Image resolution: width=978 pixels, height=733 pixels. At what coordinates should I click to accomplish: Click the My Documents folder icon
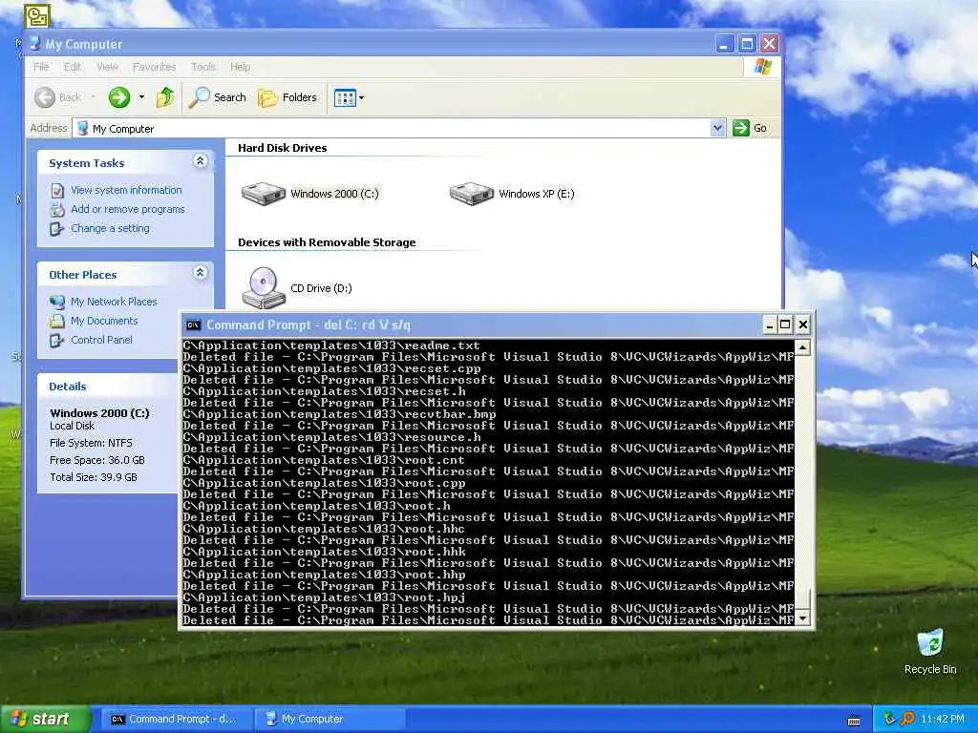click(57, 321)
